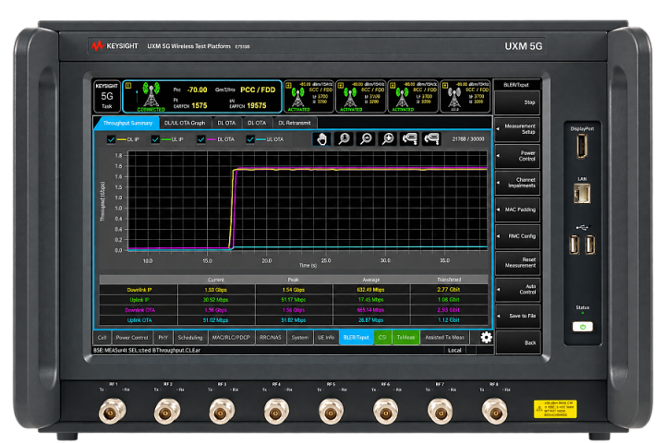
Task: Click the Downlink OTA row label
Action: click(139, 310)
